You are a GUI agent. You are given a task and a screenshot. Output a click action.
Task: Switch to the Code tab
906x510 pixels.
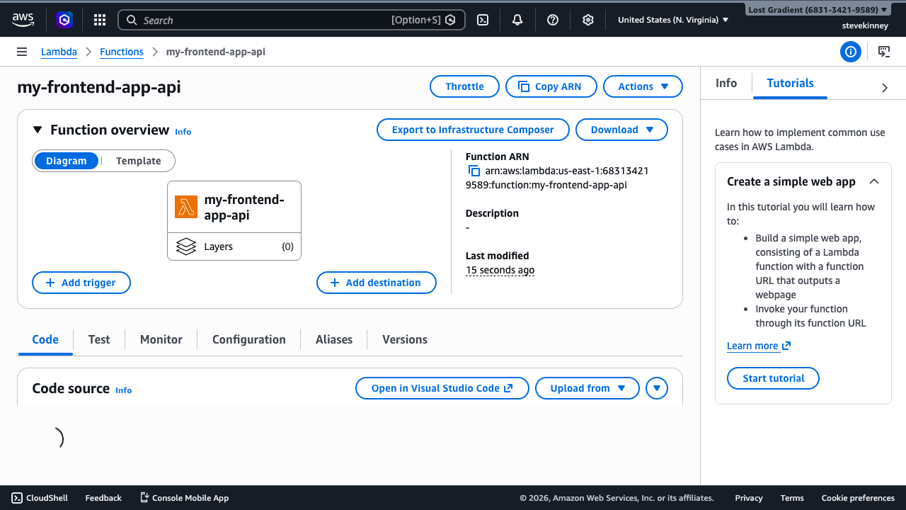point(45,339)
